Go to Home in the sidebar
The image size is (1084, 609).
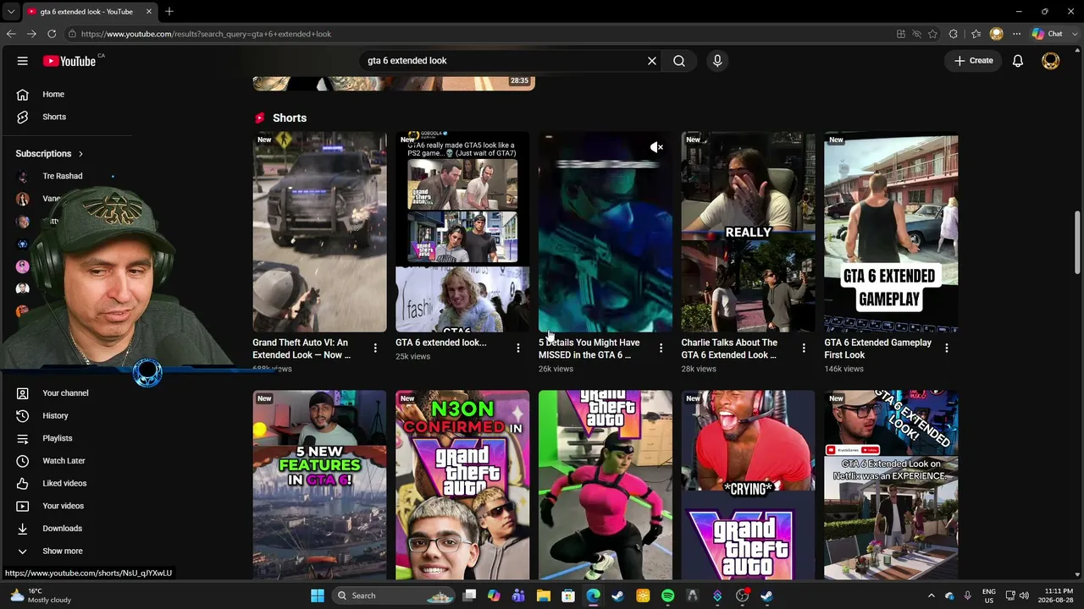pyautogui.click(x=53, y=95)
